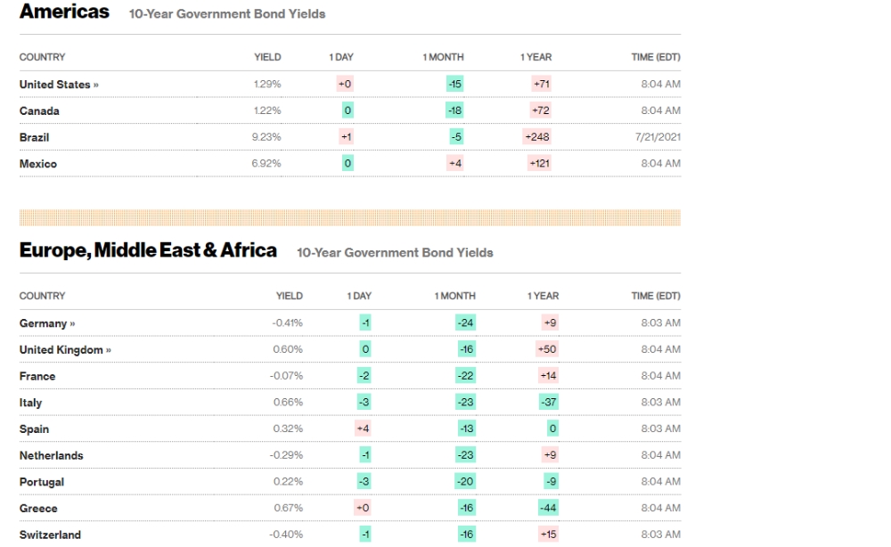Click the 1.29% yield for United States
The image size is (891, 547).
pos(267,84)
